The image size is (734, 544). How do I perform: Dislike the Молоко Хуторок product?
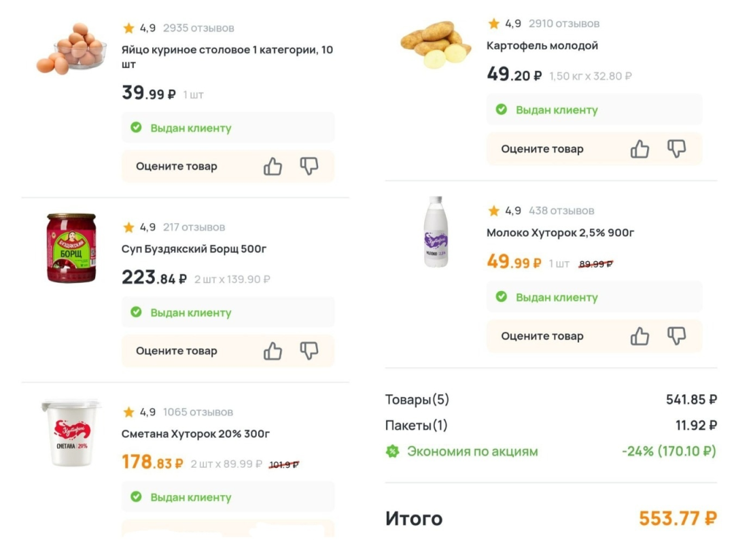click(676, 336)
